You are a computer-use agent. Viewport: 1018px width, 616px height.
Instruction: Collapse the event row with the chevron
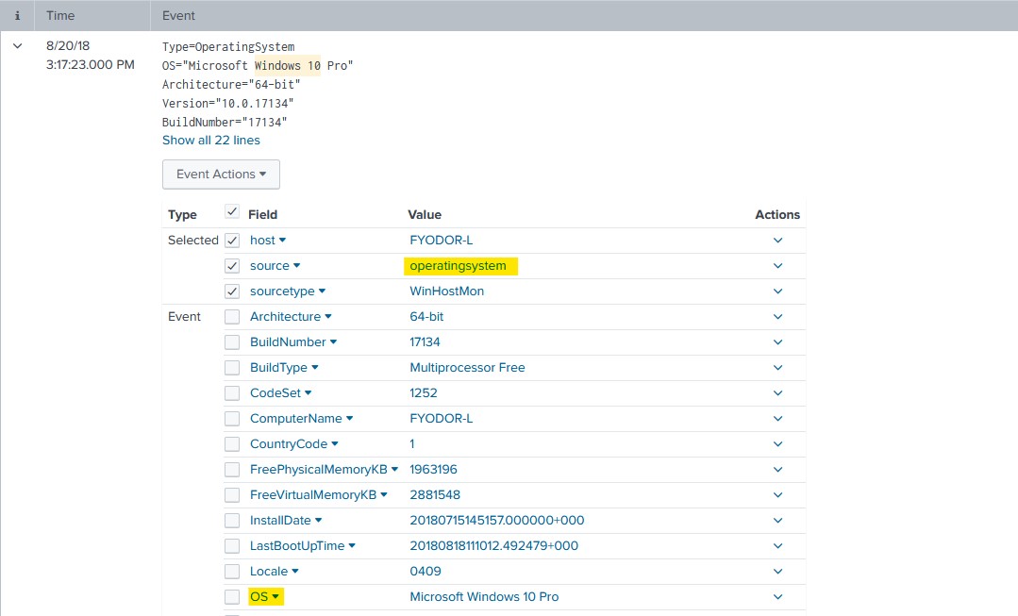[x=17, y=46]
